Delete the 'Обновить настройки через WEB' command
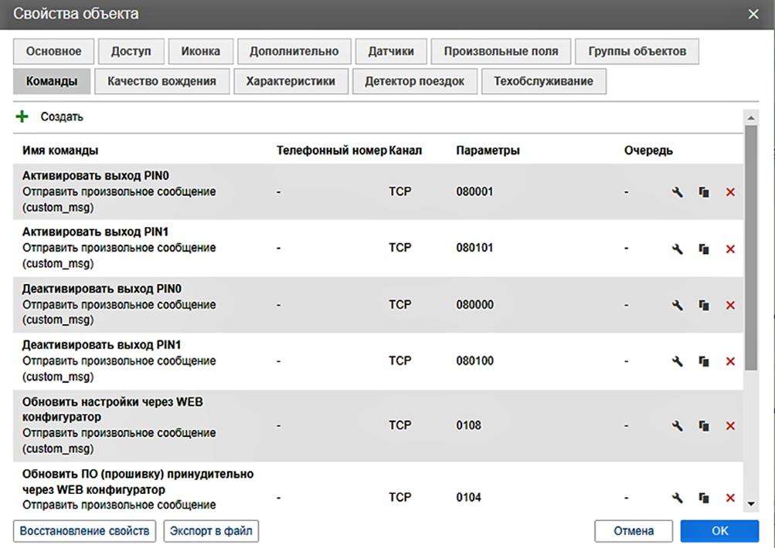This screenshot has height=548, width=775. pyautogui.click(x=730, y=426)
